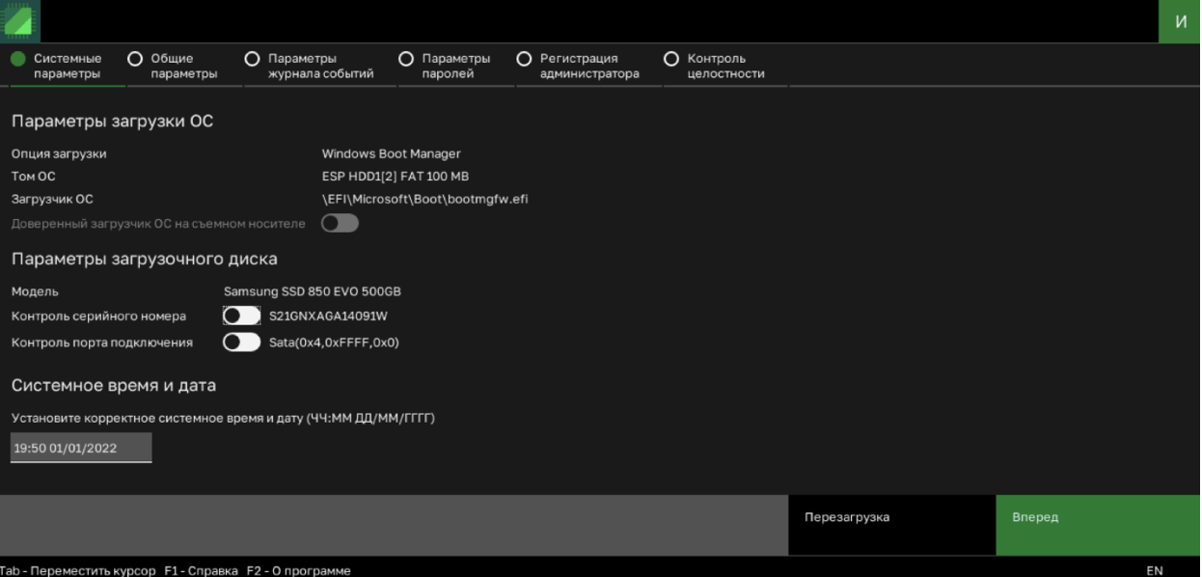Click the filled status dot before Системные параметры
This screenshot has width=1202, height=577.
click(x=16, y=58)
